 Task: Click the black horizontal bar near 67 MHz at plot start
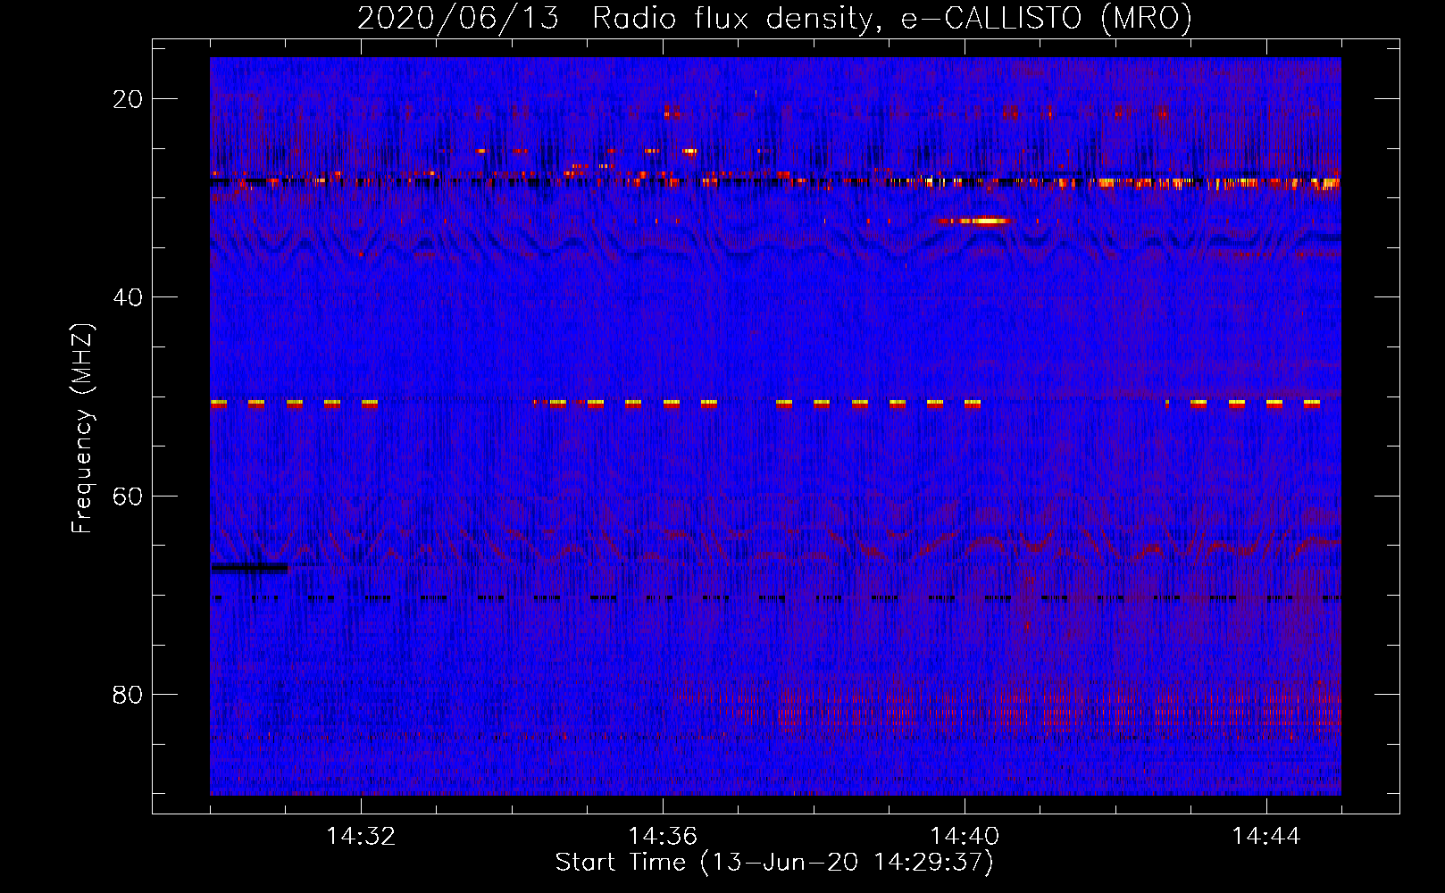[250, 568]
